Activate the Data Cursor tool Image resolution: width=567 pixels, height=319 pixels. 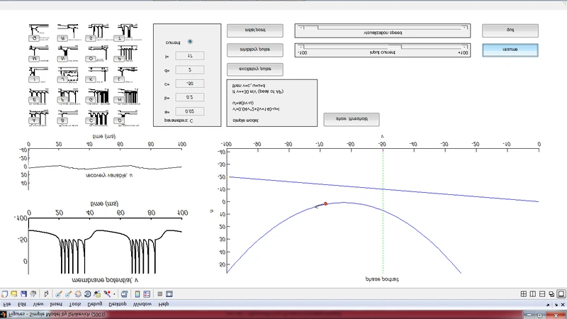[x=97, y=293]
